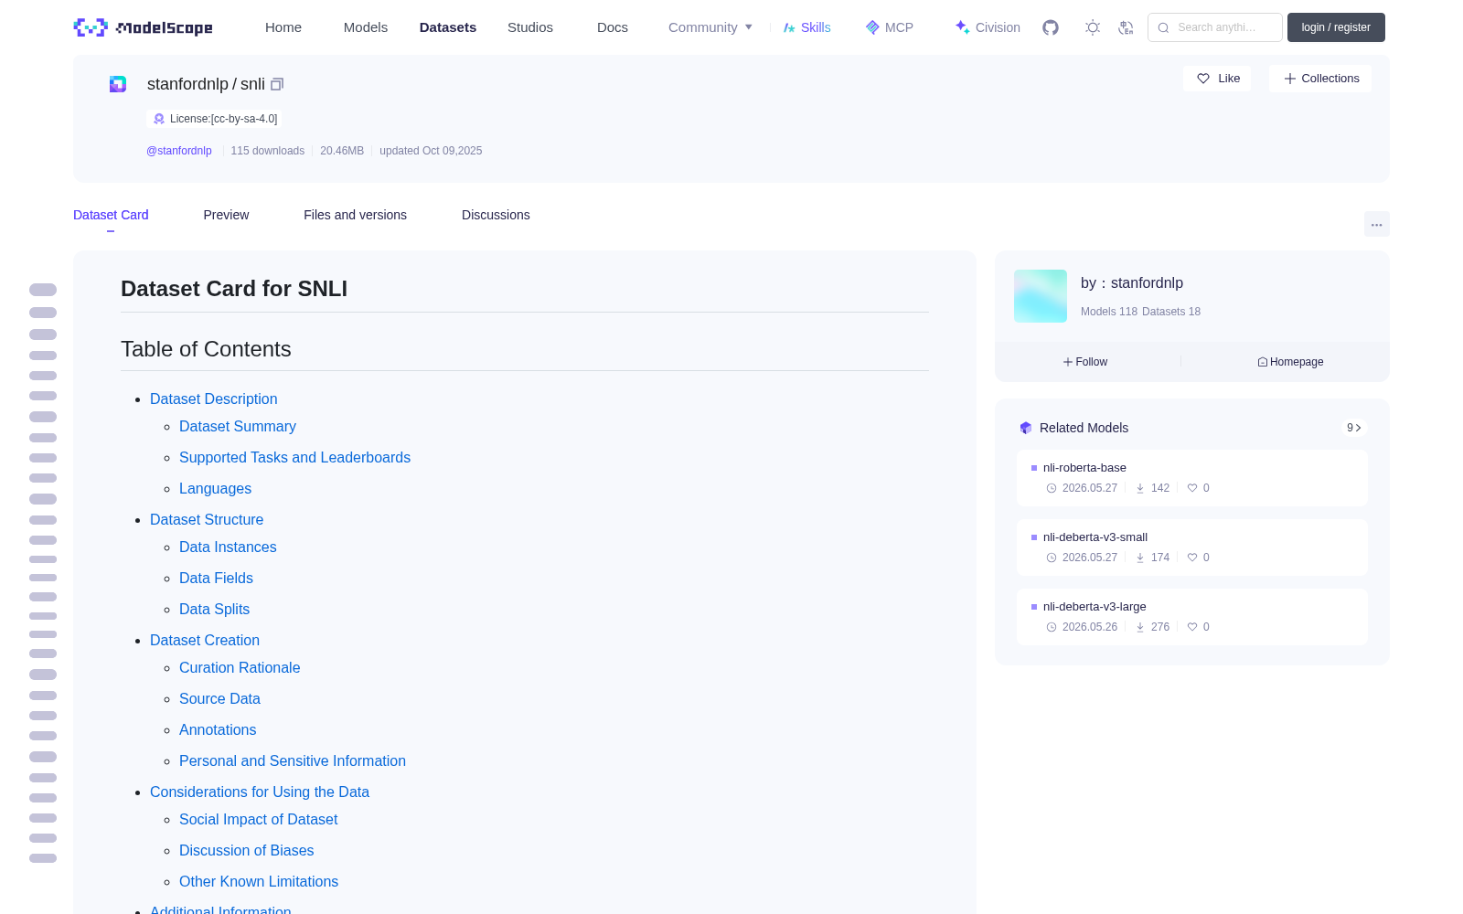
Task: Open the Curation Rationale link
Action: pyautogui.click(x=240, y=667)
